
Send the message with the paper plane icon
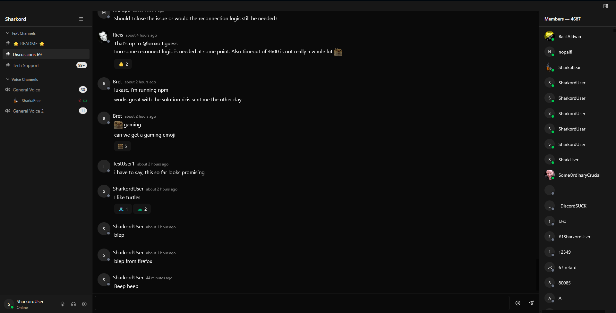(532, 303)
